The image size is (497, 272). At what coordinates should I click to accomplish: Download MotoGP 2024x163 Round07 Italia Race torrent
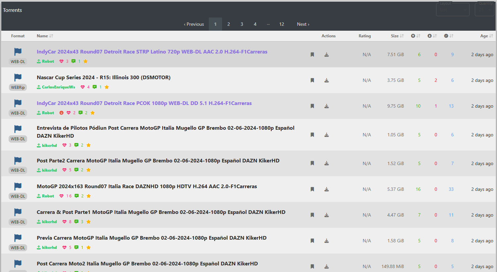pyautogui.click(x=327, y=189)
